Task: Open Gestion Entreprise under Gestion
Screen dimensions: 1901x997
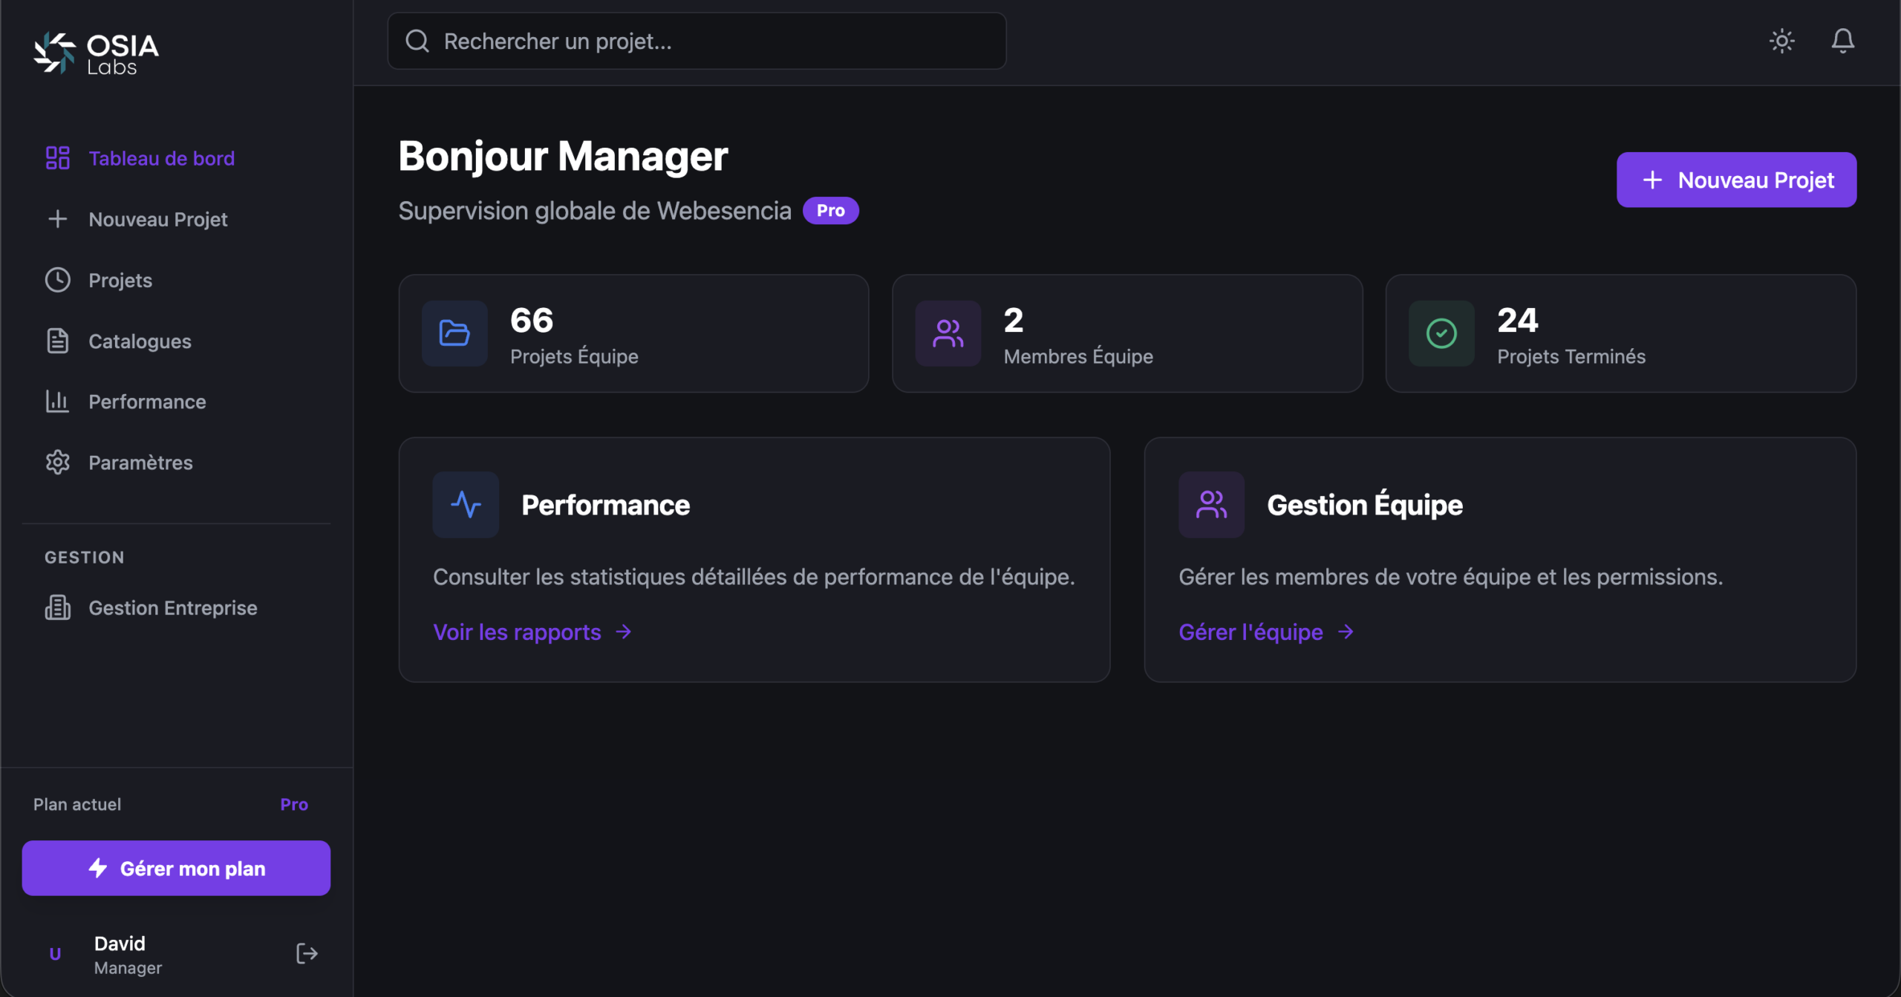Action: click(172, 608)
